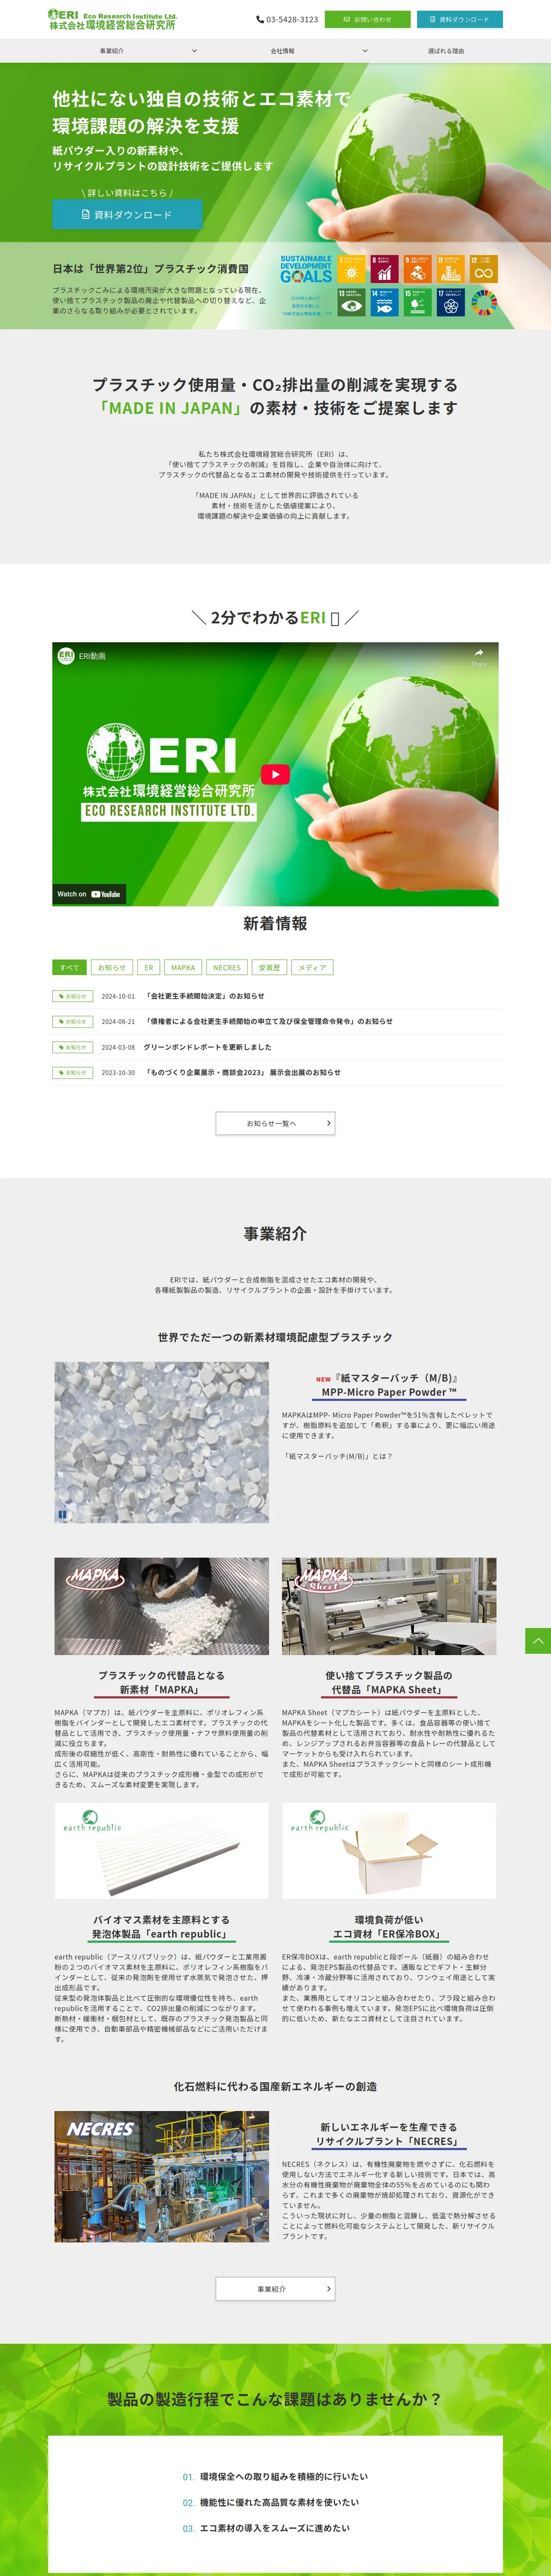Click SDG goal 8 growth chart icon
This screenshot has height=2576, width=551.
(x=384, y=269)
